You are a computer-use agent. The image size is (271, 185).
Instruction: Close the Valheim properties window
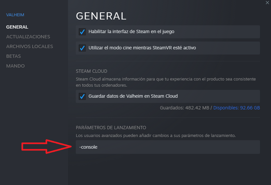coord(267,2)
